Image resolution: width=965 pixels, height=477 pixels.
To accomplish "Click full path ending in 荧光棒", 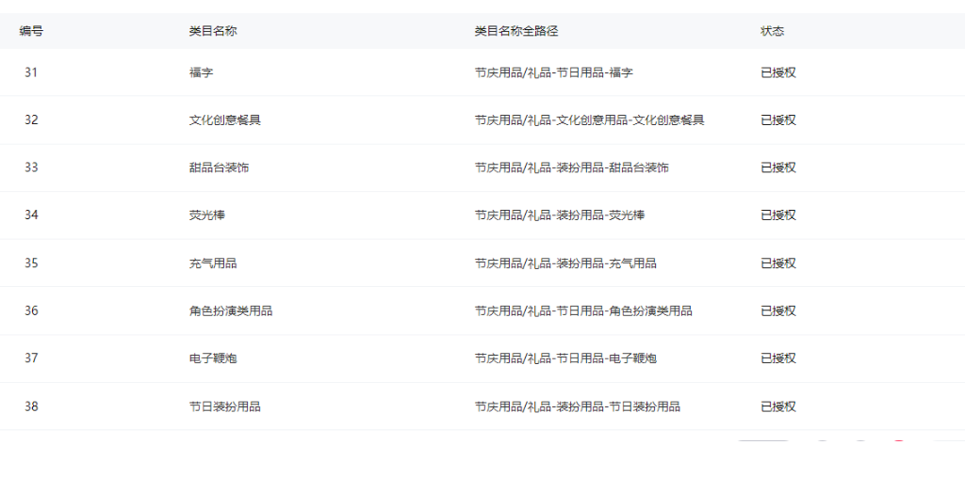I will click(x=560, y=215).
